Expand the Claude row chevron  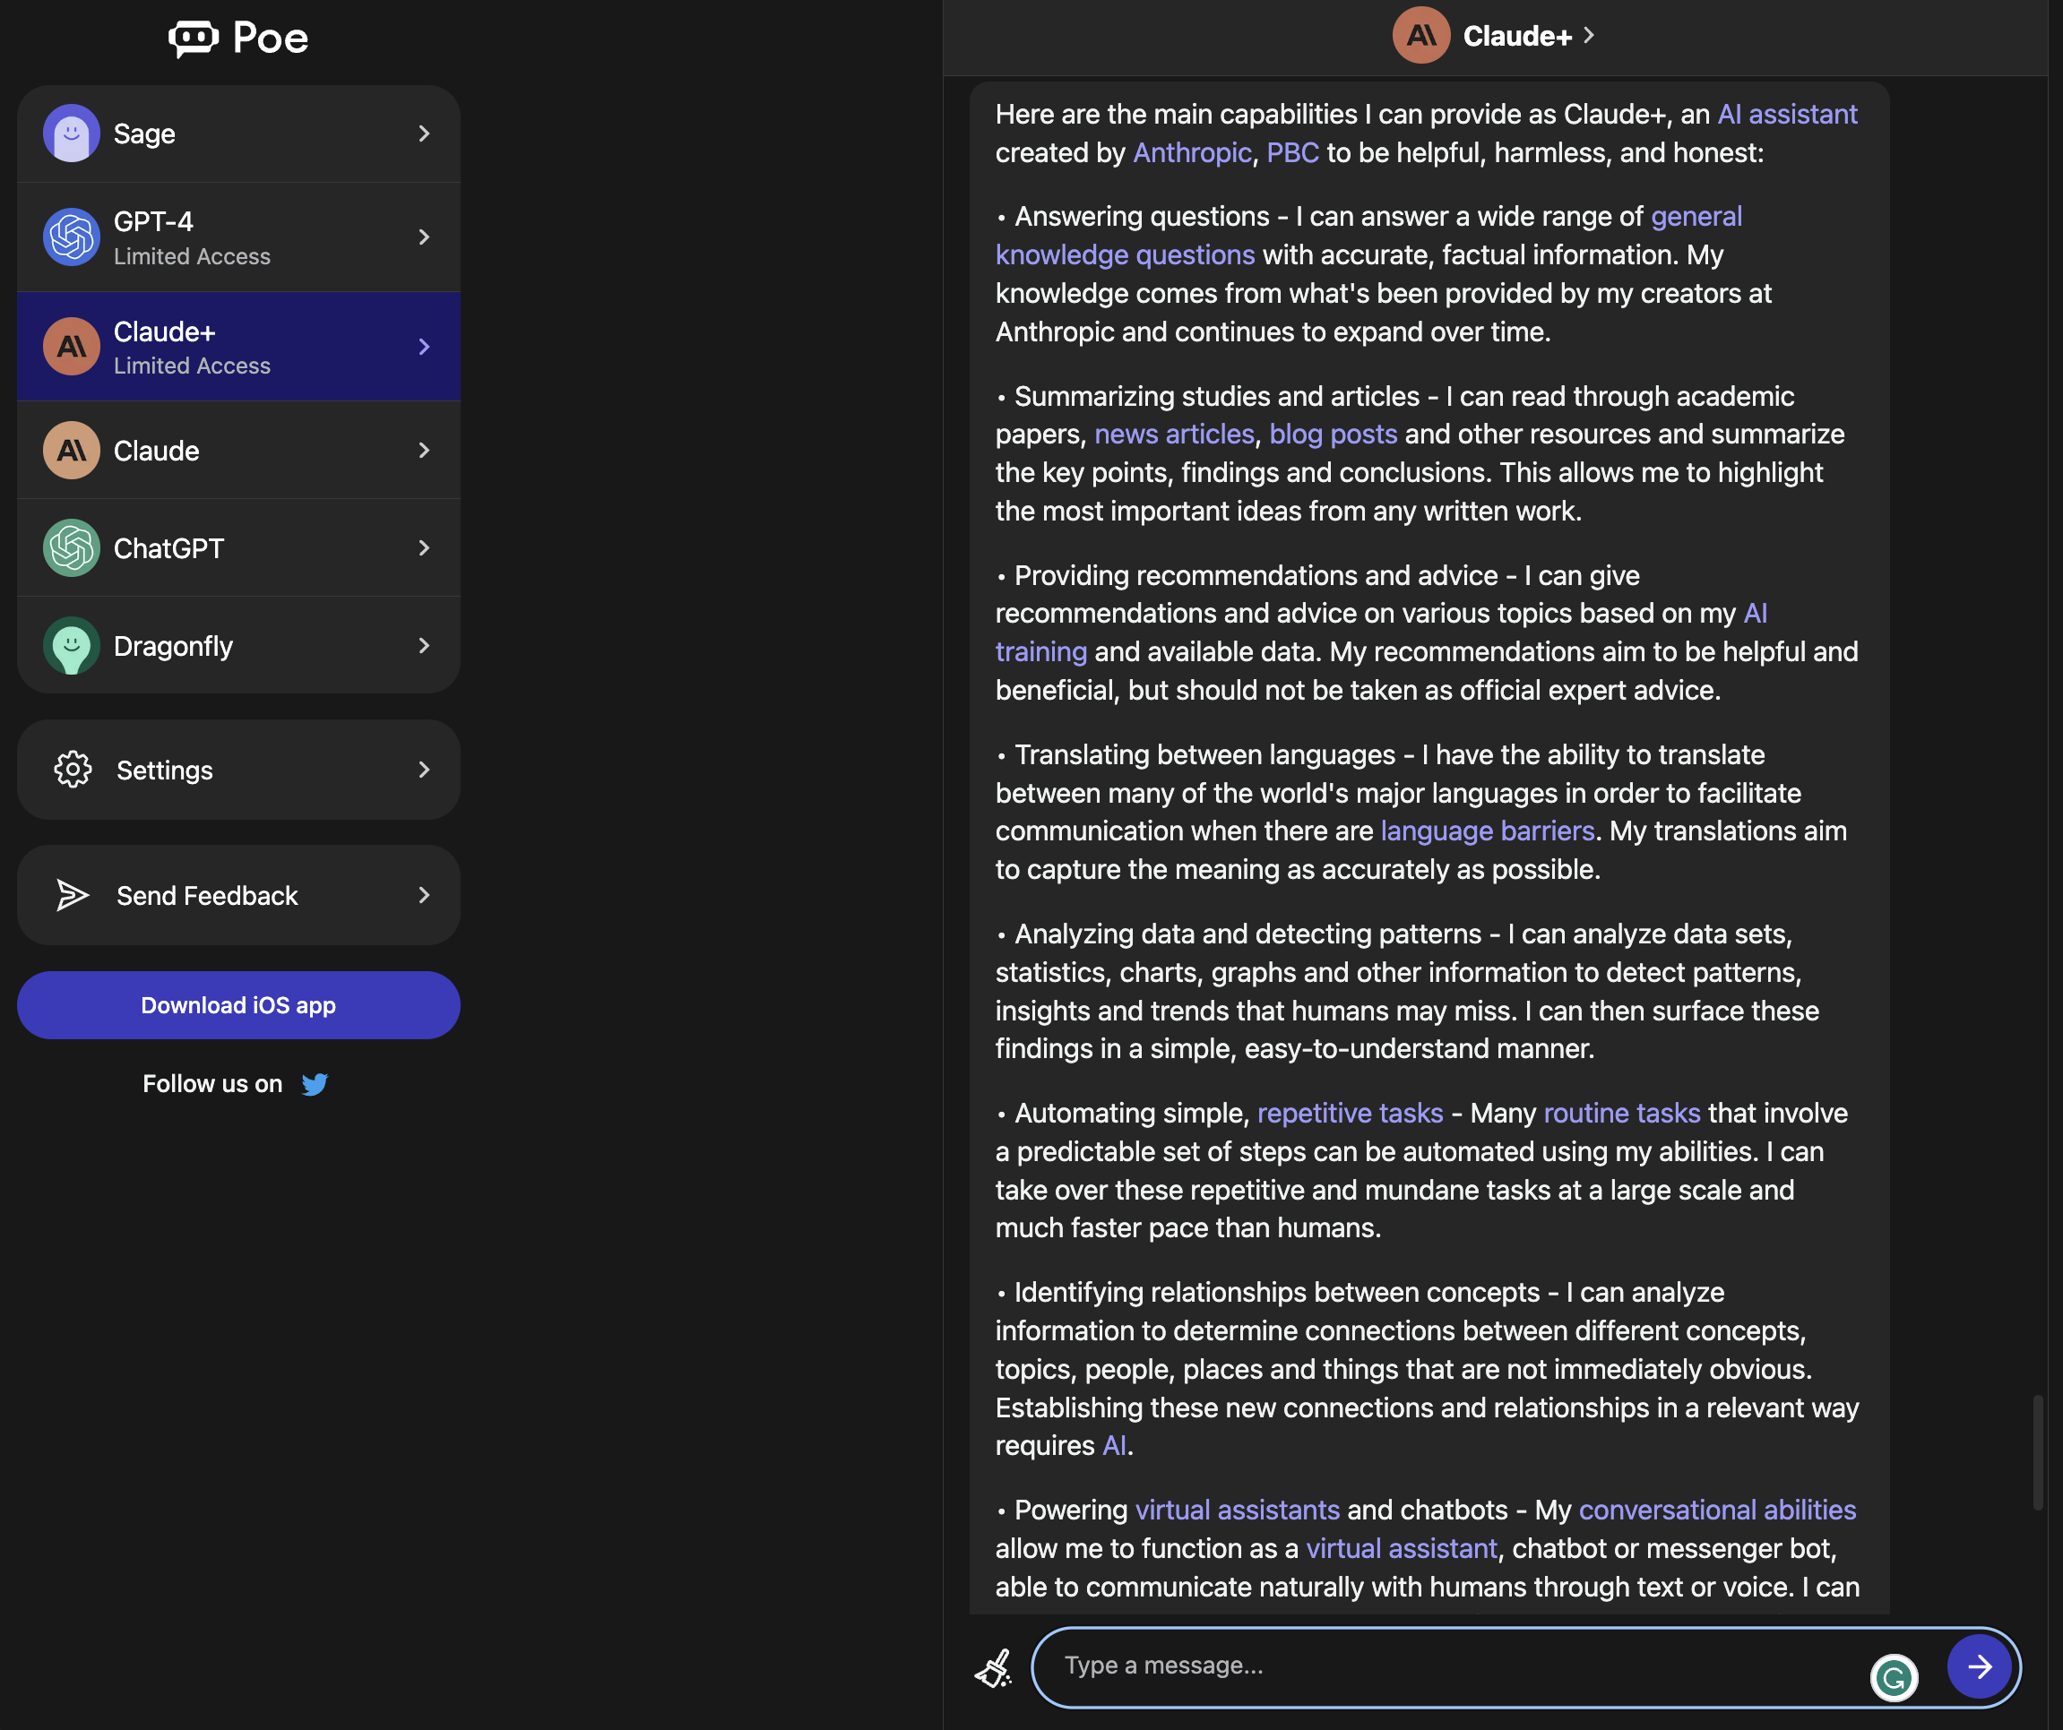425,451
